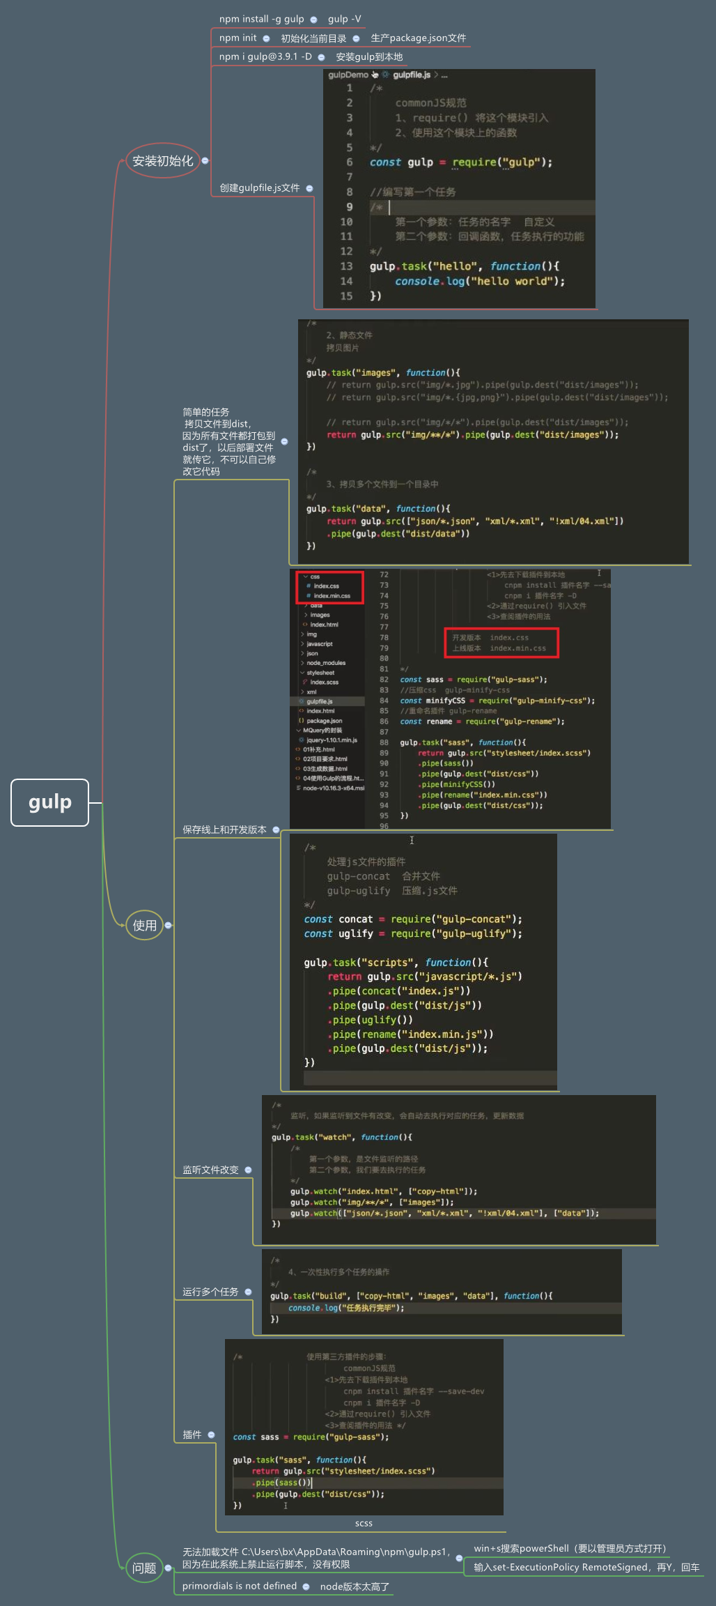Collapse the 初始化当前目录 subtopic
Screen dimensions: 716x1606
pyautogui.click(x=357, y=38)
